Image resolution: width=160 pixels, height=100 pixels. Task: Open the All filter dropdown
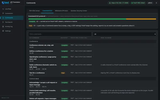click(124, 34)
